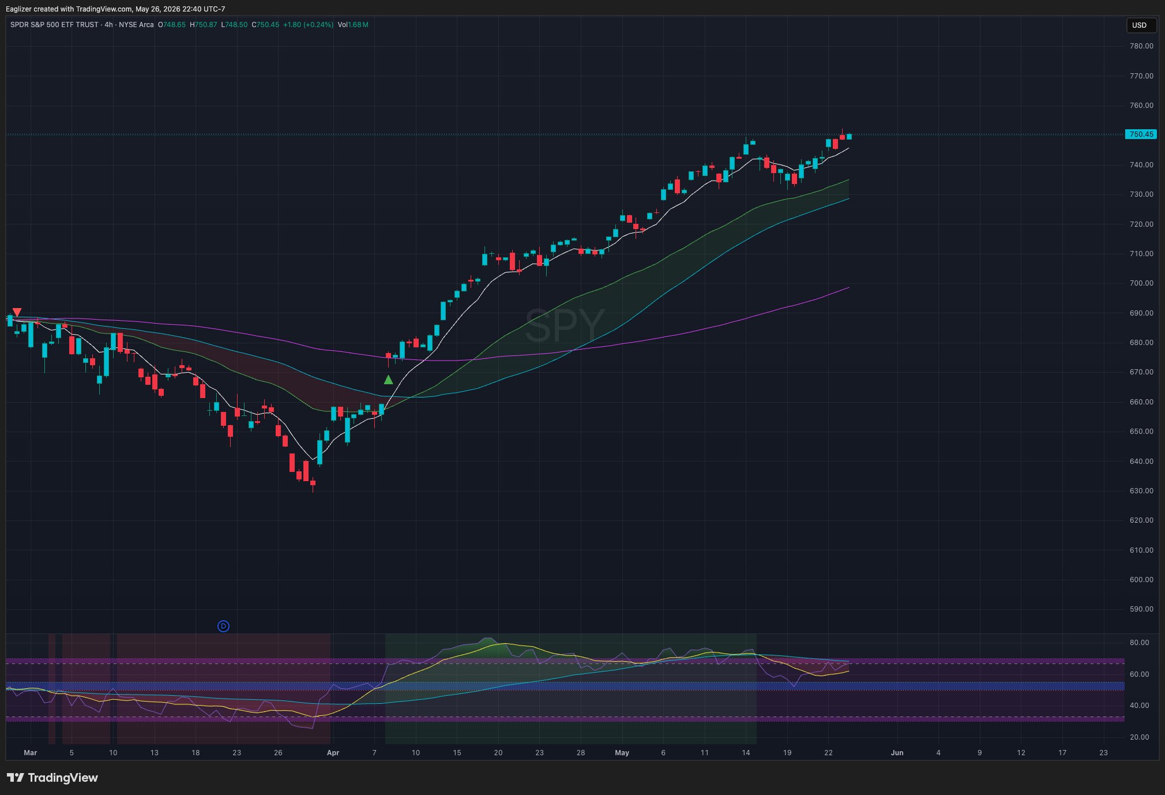Click the 730.00 price axis label
Viewport: 1165px width, 795px height.
pos(1141,194)
